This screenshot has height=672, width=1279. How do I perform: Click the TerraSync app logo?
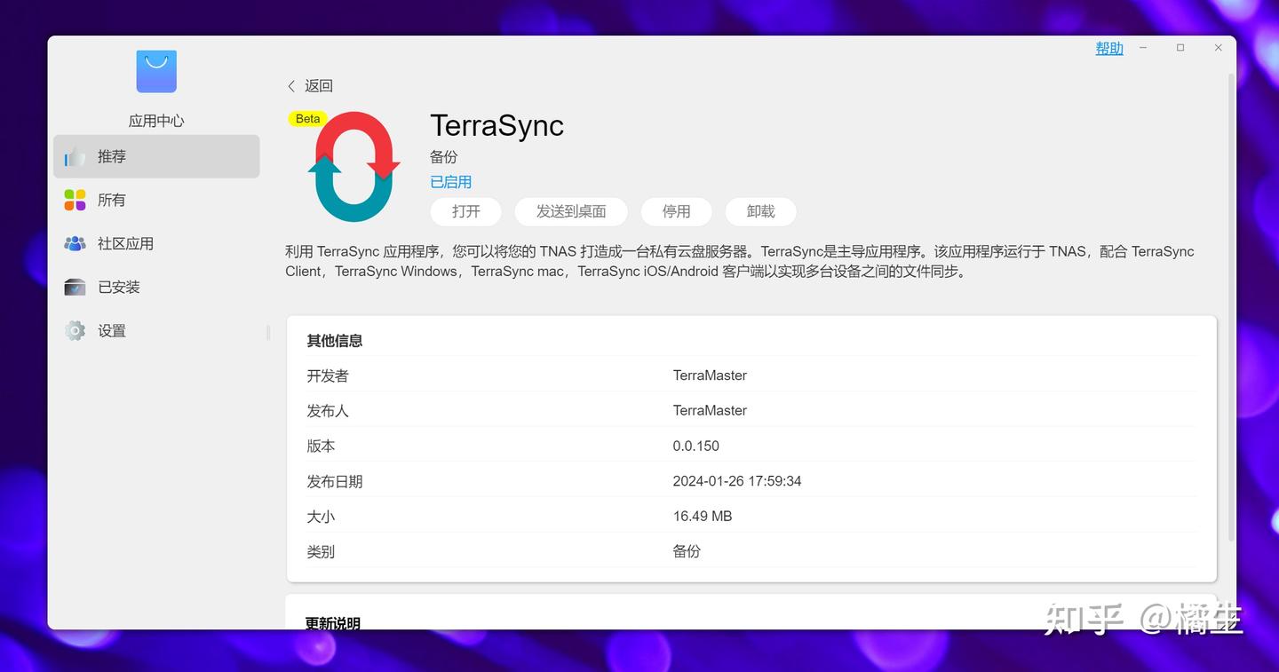coord(354,167)
